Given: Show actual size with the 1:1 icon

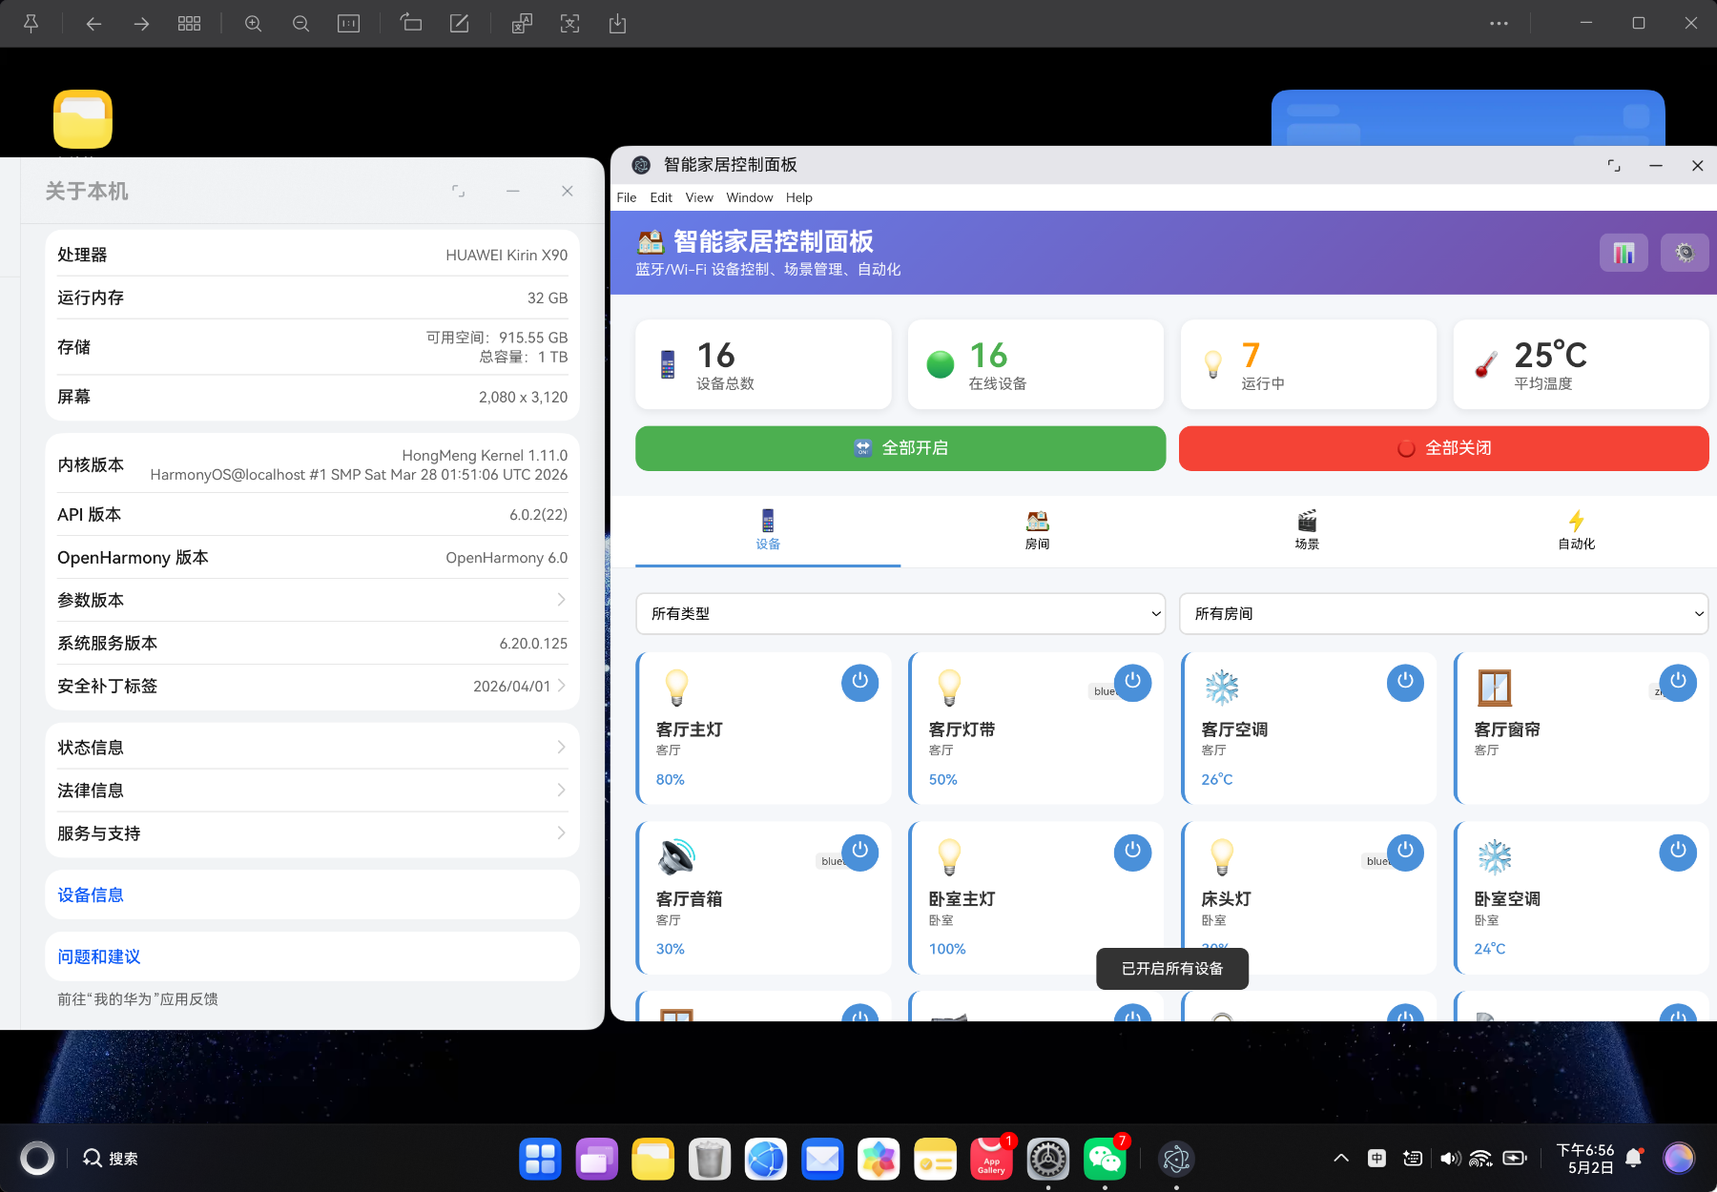Looking at the screenshot, I should point(348,24).
